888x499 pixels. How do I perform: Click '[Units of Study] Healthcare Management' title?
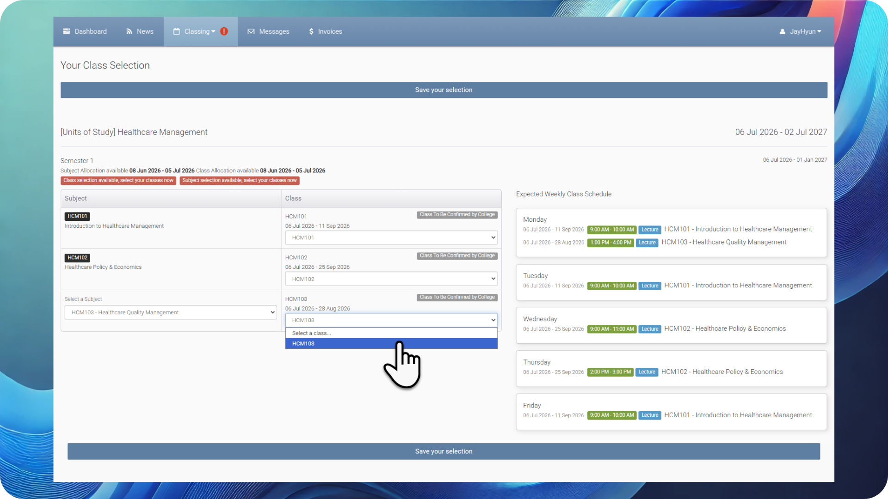[134, 132]
